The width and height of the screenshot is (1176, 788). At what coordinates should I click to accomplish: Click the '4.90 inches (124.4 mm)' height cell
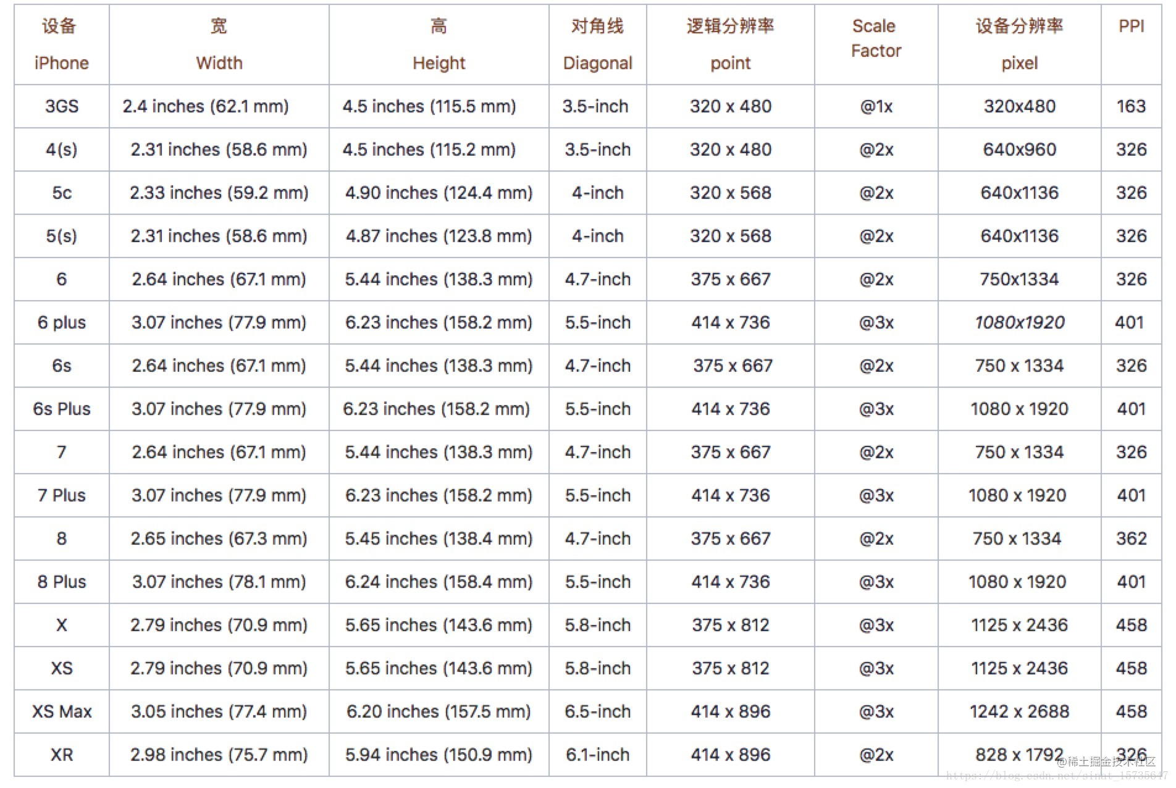click(439, 193)
